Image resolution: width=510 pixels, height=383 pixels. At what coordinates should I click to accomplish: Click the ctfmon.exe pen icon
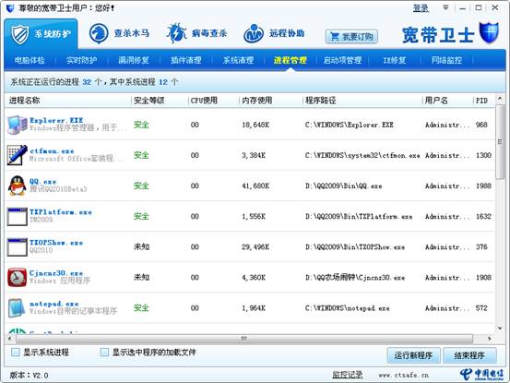tap(18, 155)
